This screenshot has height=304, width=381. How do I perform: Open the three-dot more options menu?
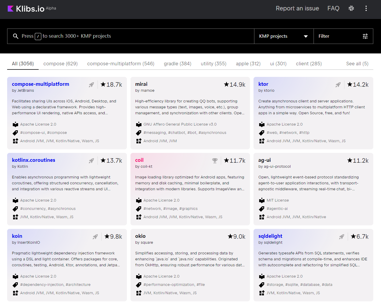tap(366, 8)
